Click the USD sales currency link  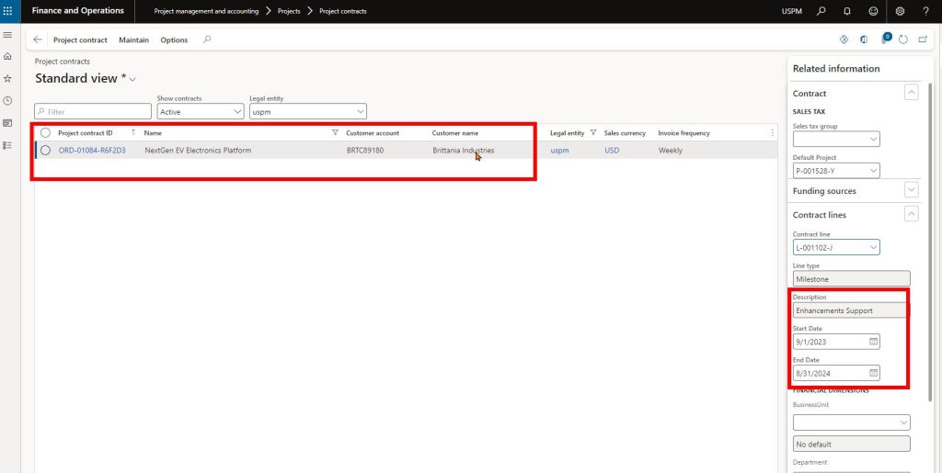pos(612,151)
